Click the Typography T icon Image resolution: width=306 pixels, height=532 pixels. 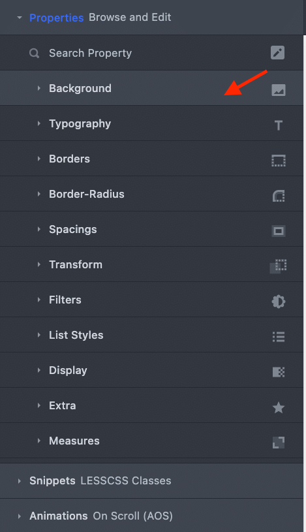tap(278, 125)
